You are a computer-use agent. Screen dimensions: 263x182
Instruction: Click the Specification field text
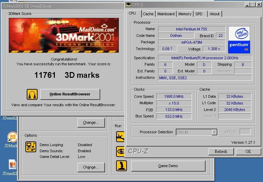205,58
